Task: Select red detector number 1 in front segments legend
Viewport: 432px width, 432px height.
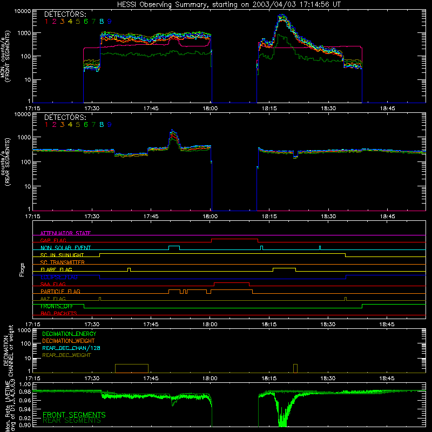Action: point(46,22)
